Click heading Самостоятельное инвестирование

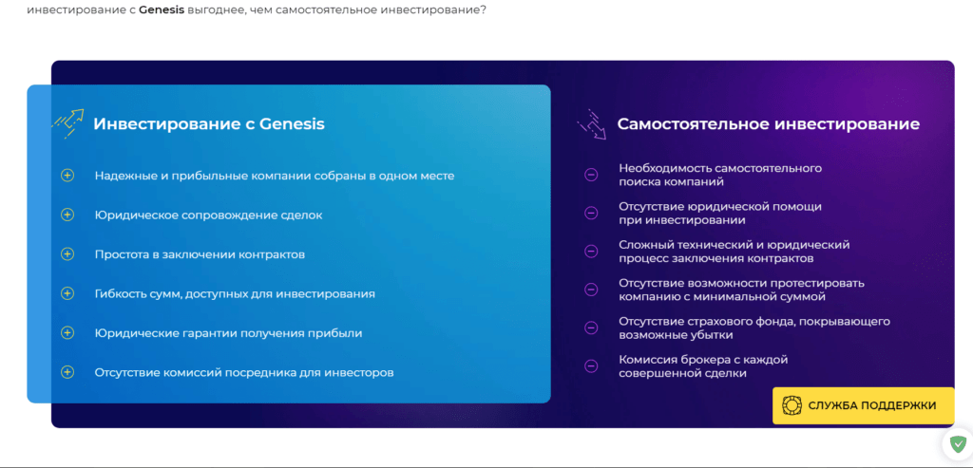pos(768,124)
